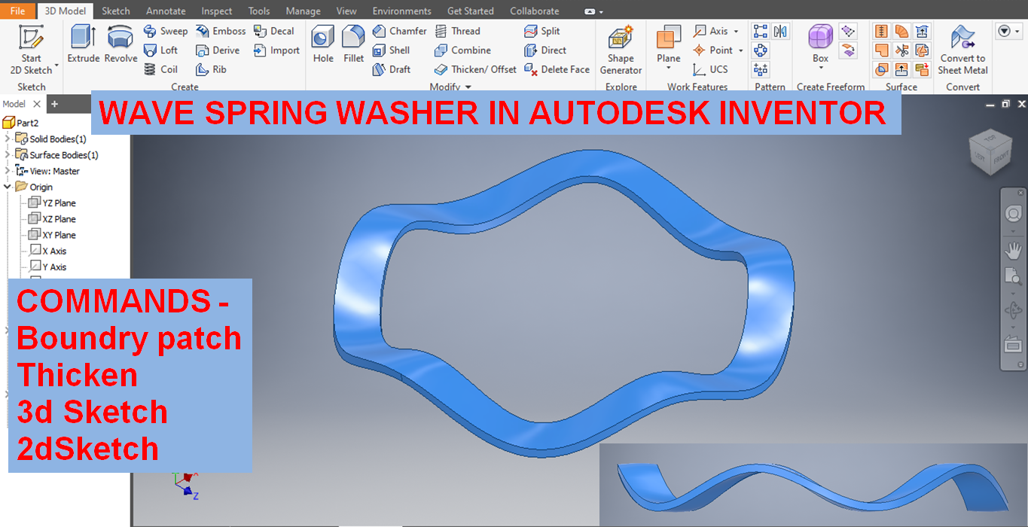
Task: Click Convert to Sheet Metal
Action: pos(962,49)
